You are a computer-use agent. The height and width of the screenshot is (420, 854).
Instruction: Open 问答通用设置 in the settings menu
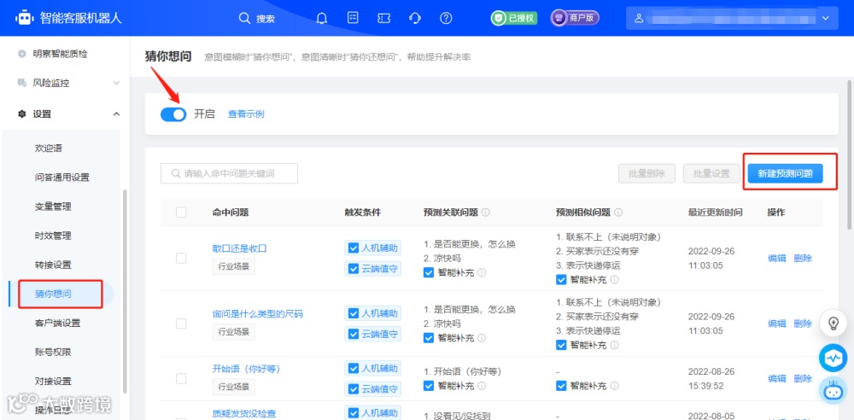tap(61, 178)
